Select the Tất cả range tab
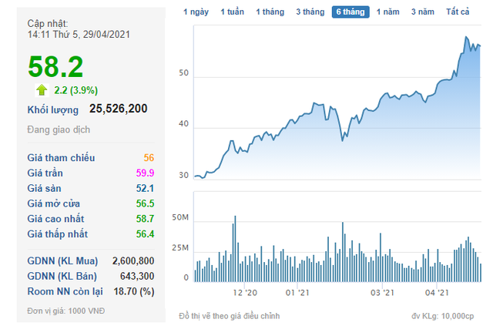Viewport: 493px width, 326px height. [458, 12]
